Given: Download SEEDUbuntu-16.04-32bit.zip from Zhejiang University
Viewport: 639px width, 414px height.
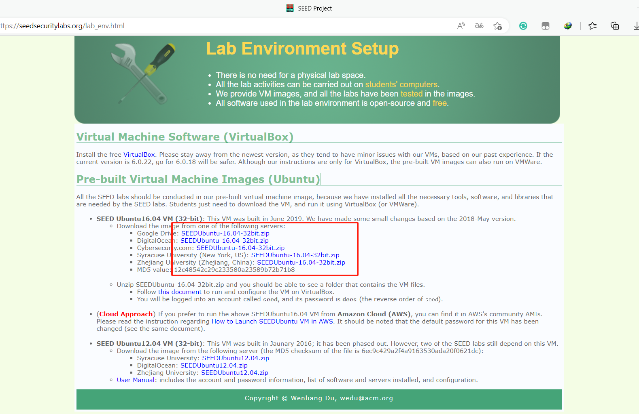Looking at the screenshot, I should tap(301, 263).
